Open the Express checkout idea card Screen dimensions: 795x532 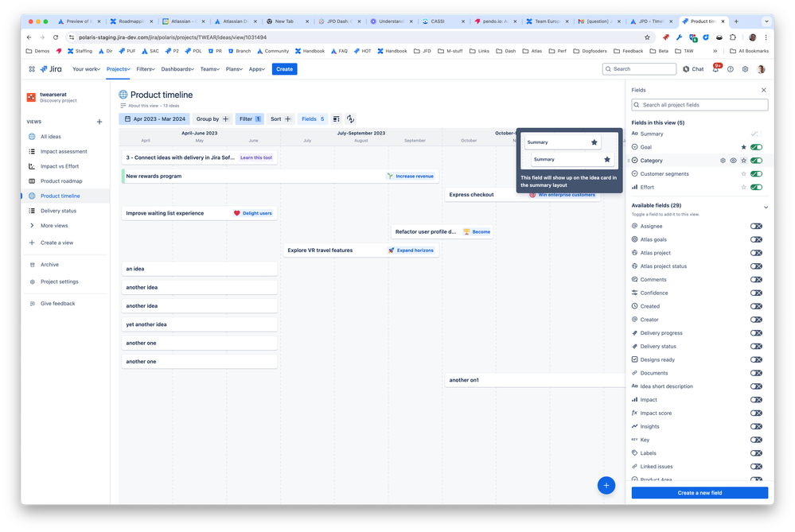(523, 195)
